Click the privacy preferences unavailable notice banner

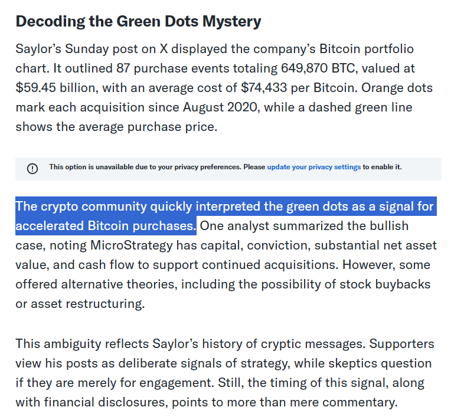(228, 168)
